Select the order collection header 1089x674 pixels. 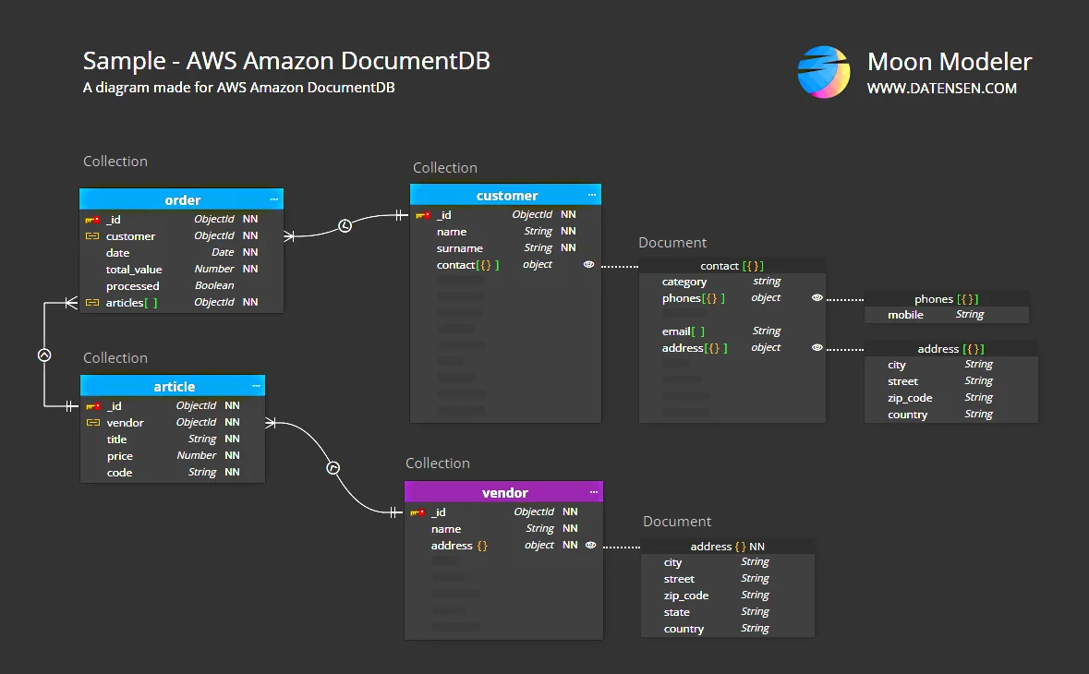coord(181,200)
